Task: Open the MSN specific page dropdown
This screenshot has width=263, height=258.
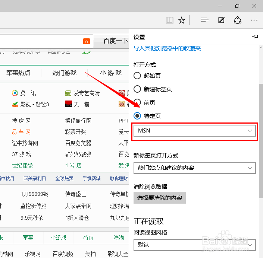Action: tap(195, 131)
